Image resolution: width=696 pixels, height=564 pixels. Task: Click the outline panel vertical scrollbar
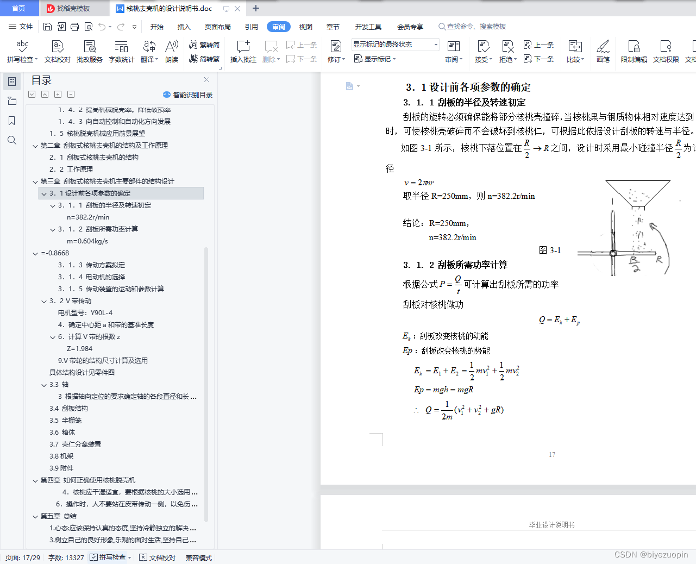pyautogui.click(x=206, y=384)
